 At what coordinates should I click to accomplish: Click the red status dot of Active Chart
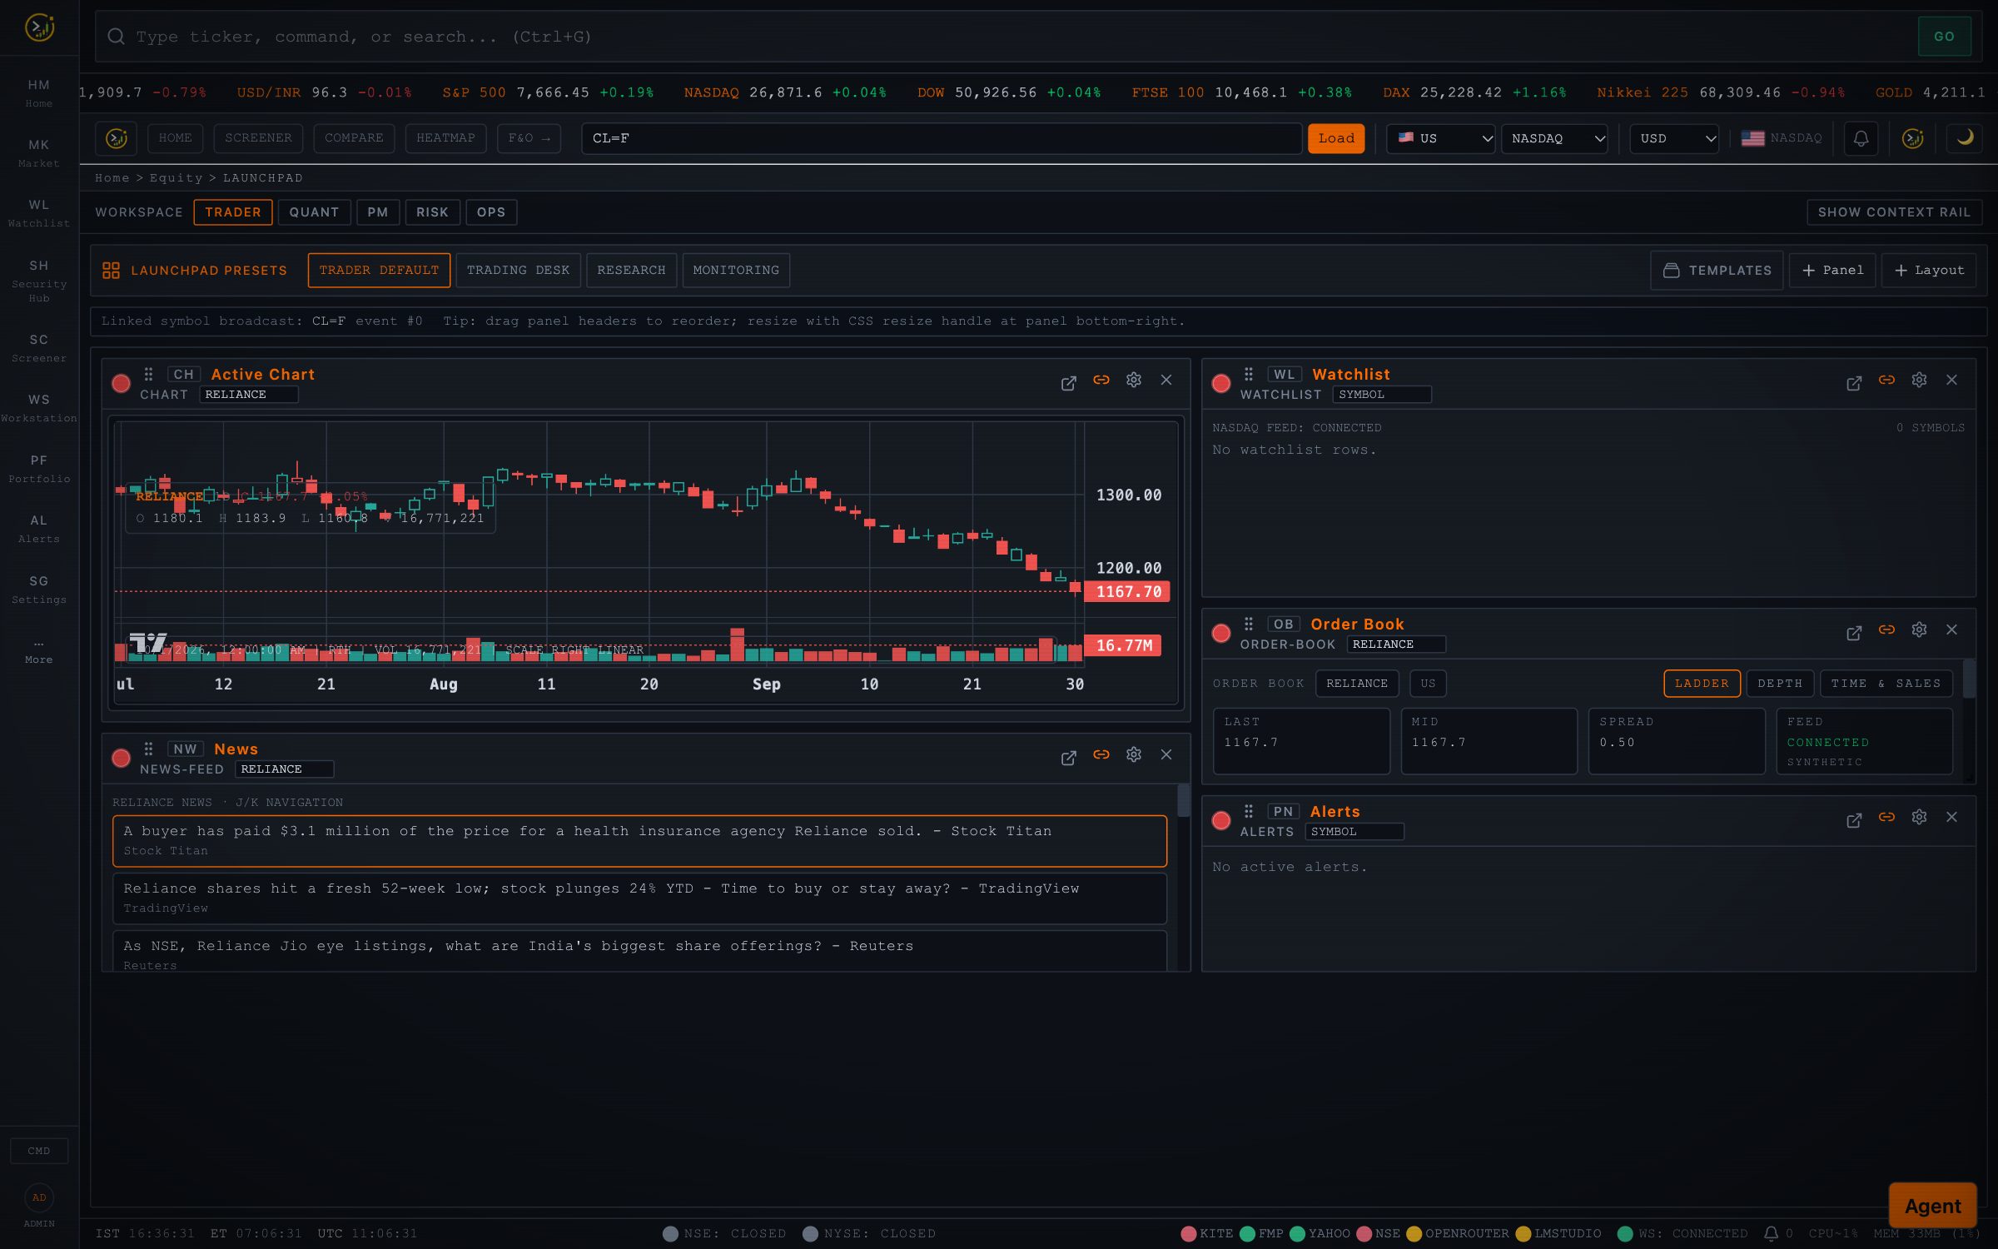pyautogui.click(x=122, y=384)
